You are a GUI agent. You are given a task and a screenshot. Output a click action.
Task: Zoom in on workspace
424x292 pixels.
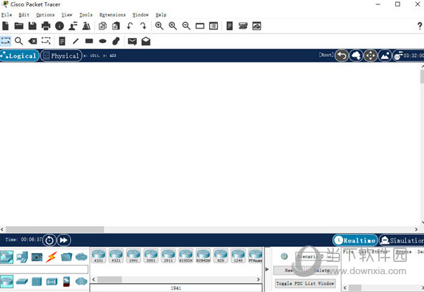tap(159, 26)
